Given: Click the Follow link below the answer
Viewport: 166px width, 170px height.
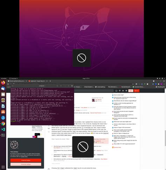Looking at the screenshot, I should [68, 139].
